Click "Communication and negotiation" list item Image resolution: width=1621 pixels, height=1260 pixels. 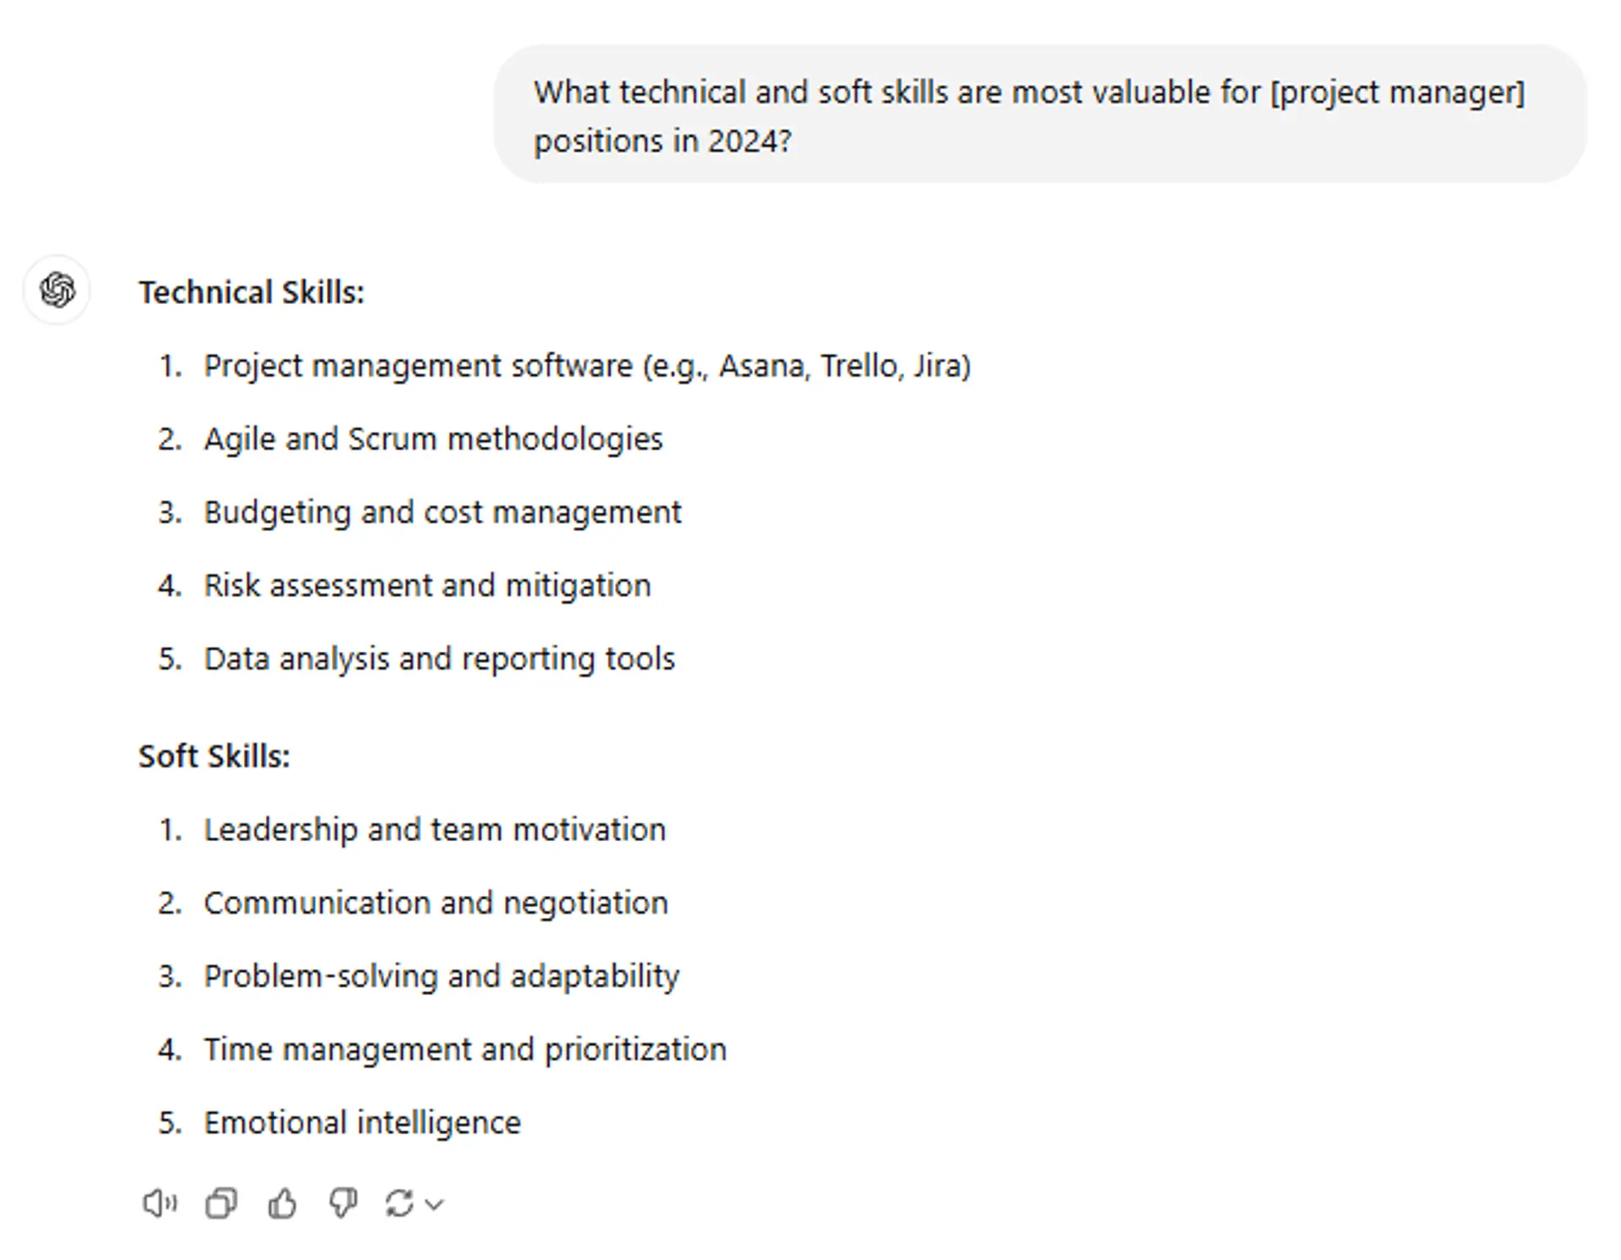[x=436, y=903]
